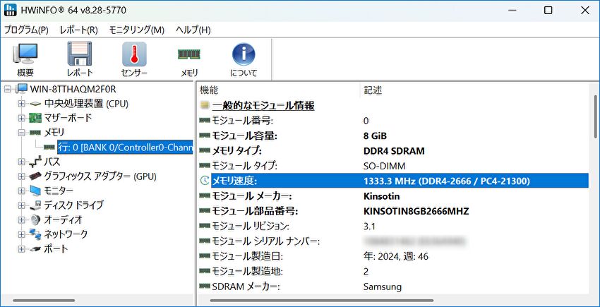This screenshot has width=600, height=307.
Task: Click the HWiNFO app icon in title bar
Action: click(x=11, y=11)
